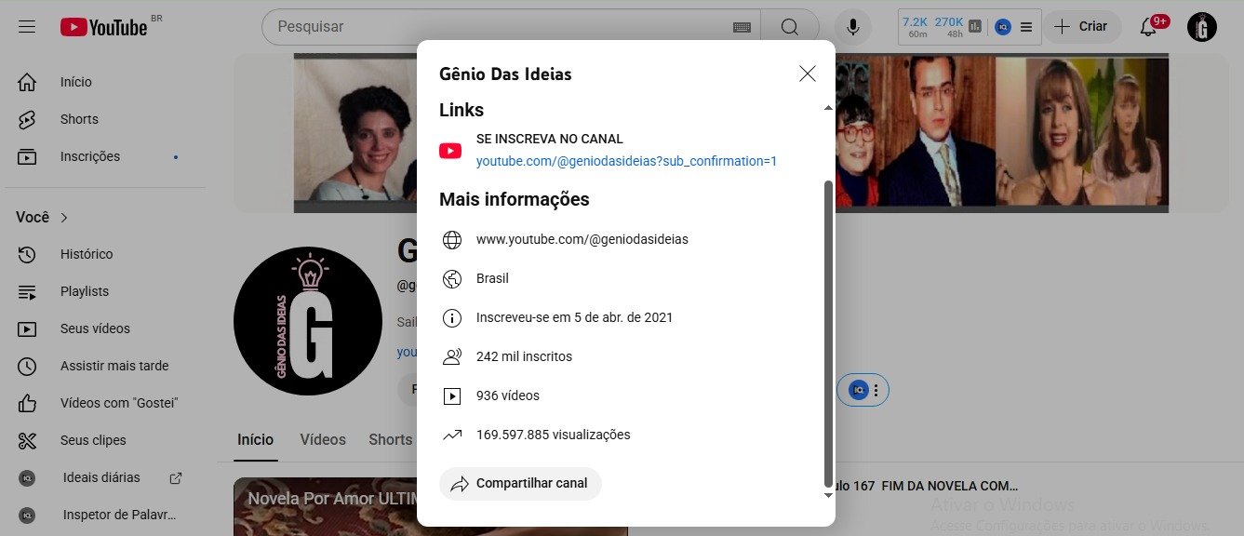Open Histórico in the sidebar
The image size is (1244, 536).
point(87,254)
